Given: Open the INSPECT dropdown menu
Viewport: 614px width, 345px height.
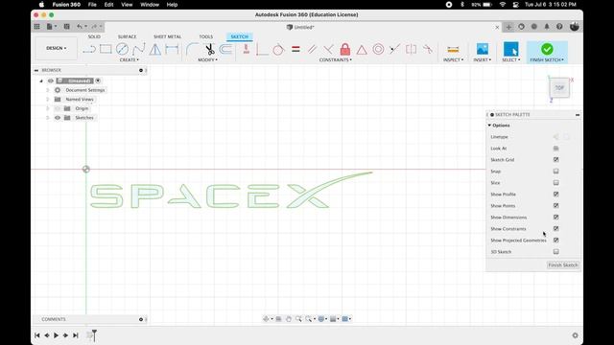Looking at the screenshot, I should [453, 59].
